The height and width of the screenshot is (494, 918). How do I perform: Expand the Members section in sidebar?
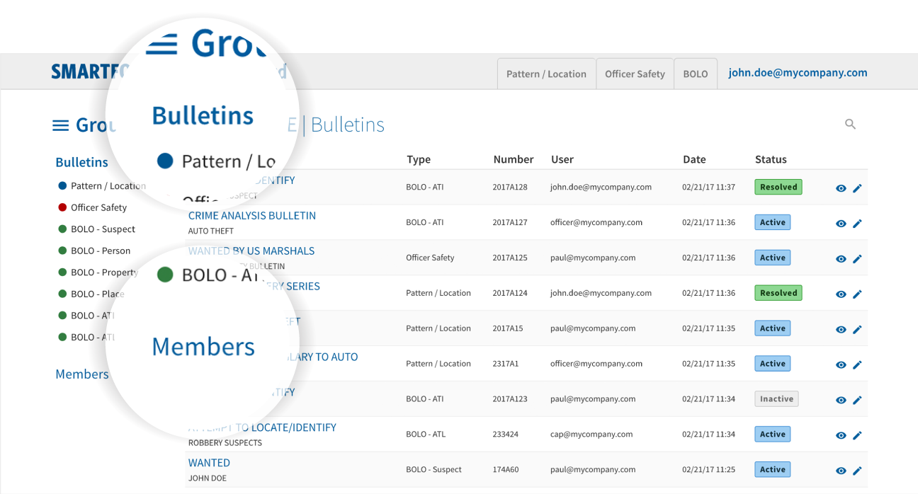(x=81, y=374)
